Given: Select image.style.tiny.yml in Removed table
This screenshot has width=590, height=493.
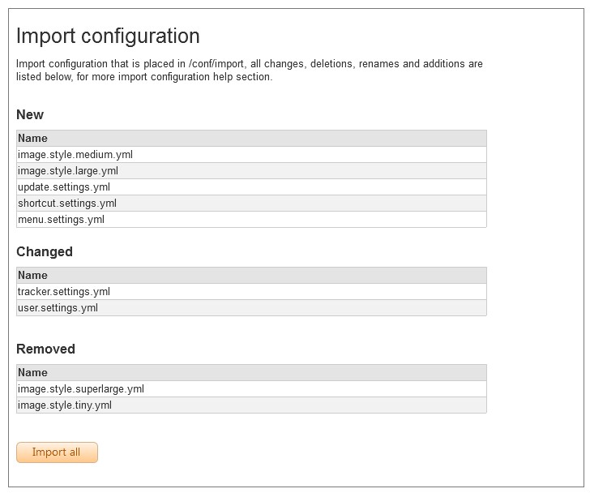Looking at the screenshot, I should click(x=251, y=405).
